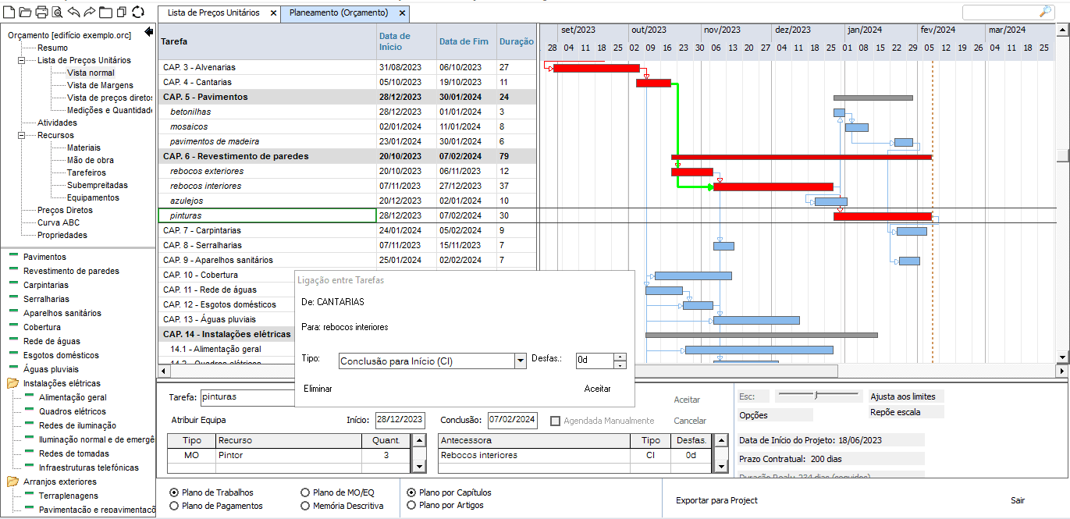This screenshot has height=519, width=1070.
Task: Click the black arrow to collapse navigation panel
Action: (149, 32)
